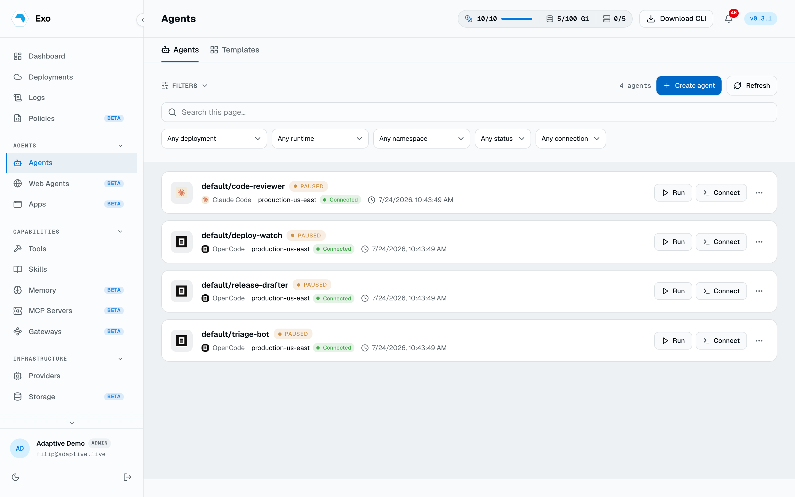Connect to default/deploy-watch

tap(721, 242)
